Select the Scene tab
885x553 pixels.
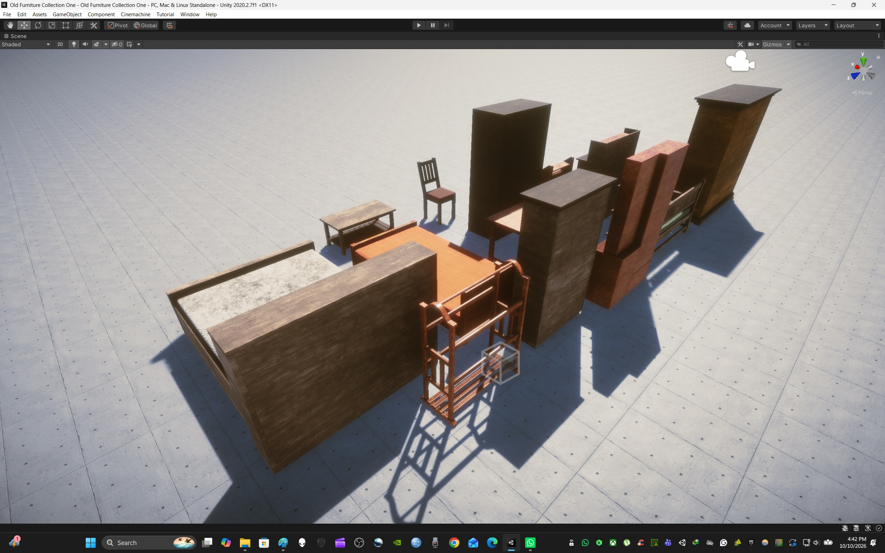15,36
